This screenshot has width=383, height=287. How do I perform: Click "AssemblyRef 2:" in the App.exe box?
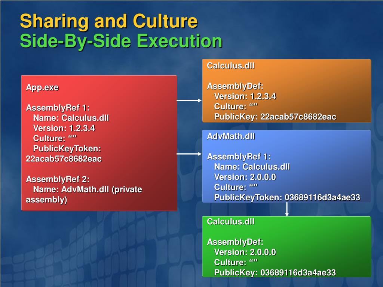58,179
